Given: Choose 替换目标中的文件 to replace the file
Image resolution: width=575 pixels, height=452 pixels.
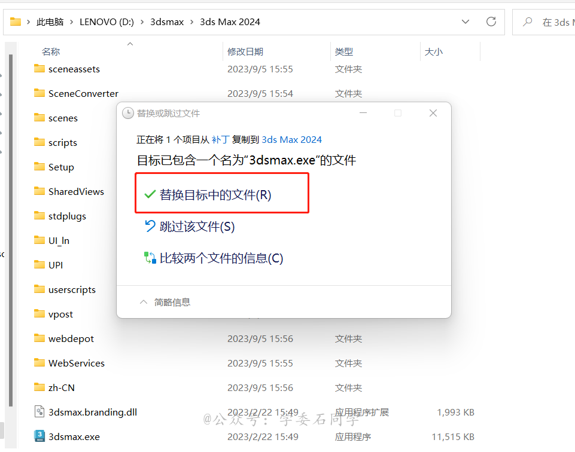Looking at the screenshot, I should (x=215, y=193).
